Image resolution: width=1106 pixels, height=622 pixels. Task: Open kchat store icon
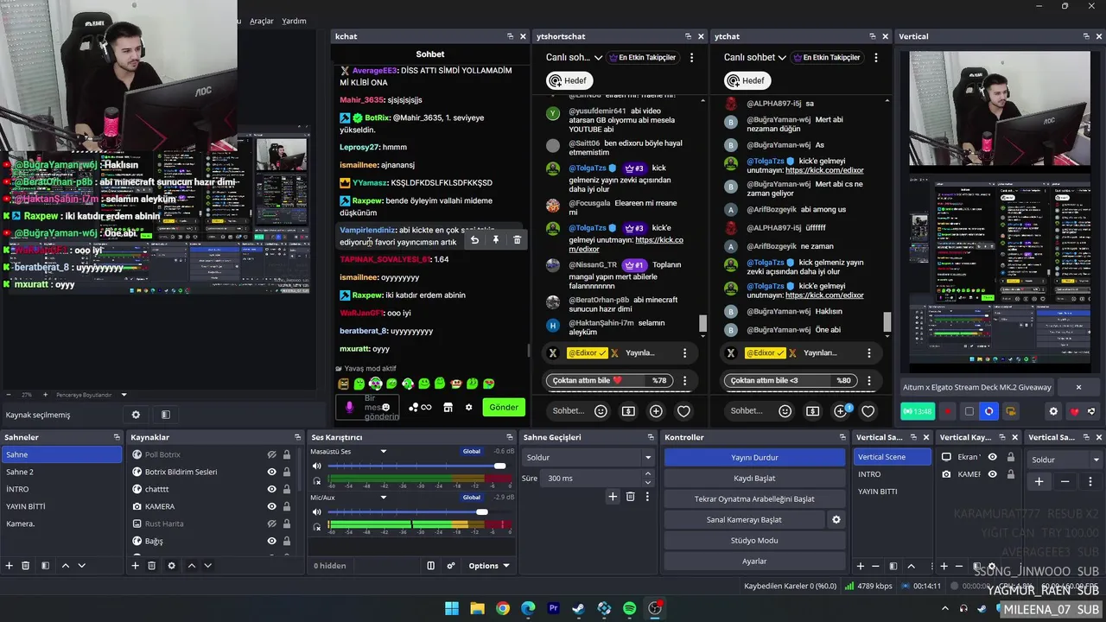(448, 407)
